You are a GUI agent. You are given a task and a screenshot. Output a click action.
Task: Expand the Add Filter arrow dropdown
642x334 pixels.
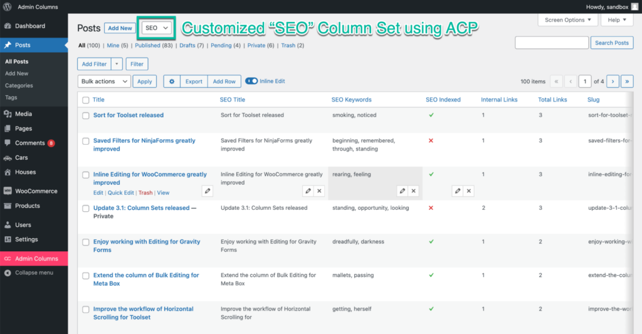pyautogui.click(x=117, y=64)
